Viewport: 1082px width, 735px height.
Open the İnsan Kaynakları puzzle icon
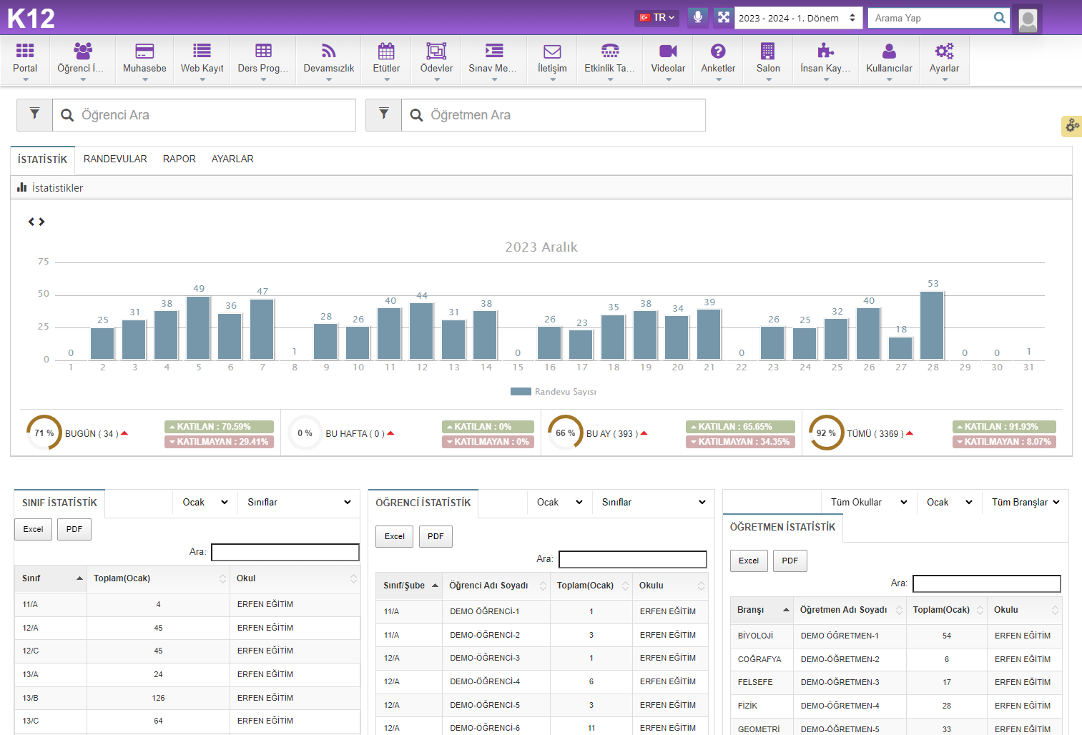[825, 51]
